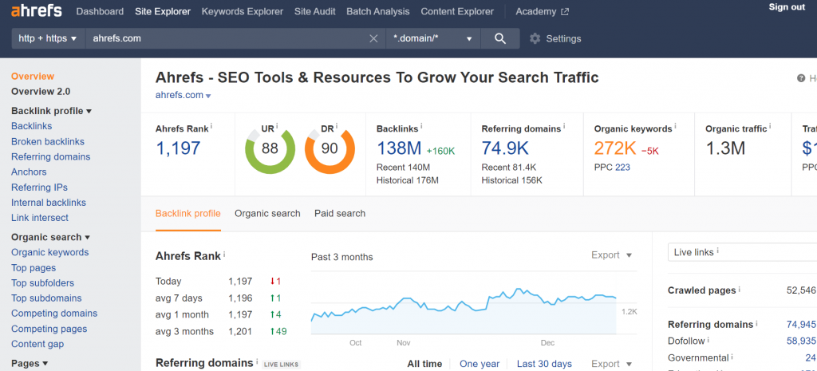This screenshot has width=817, height=371.
Task: Open the Live links dropdown
Action: pyautogui.click(x=743, y=251)
